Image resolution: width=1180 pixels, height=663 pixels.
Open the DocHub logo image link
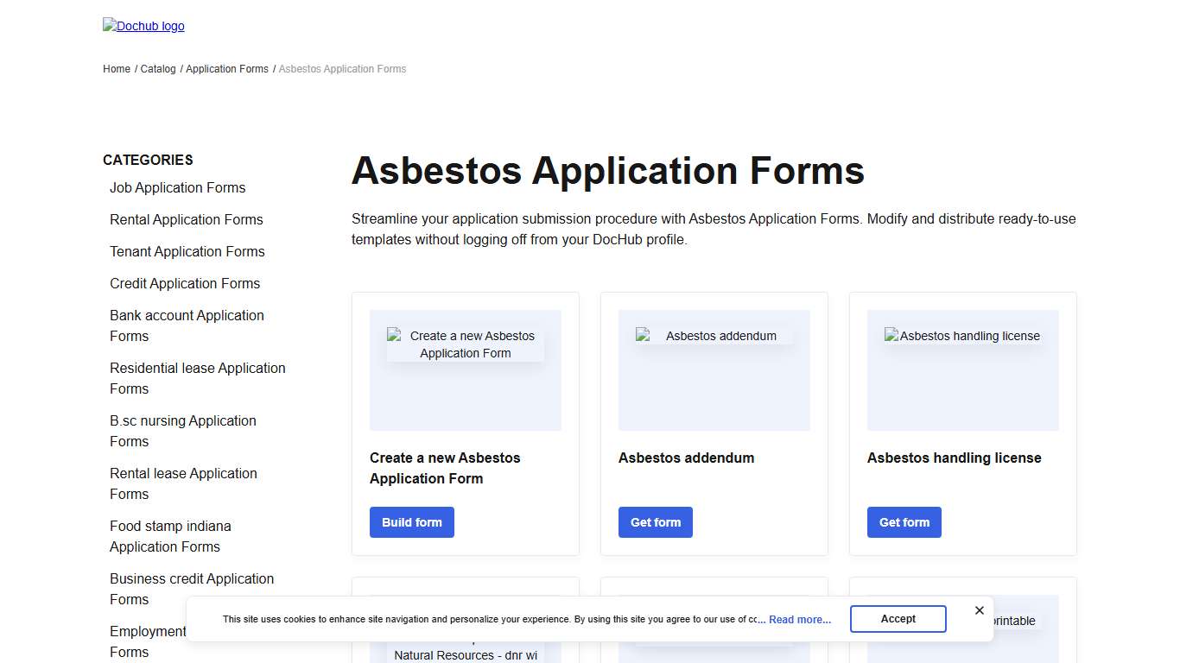143,26
